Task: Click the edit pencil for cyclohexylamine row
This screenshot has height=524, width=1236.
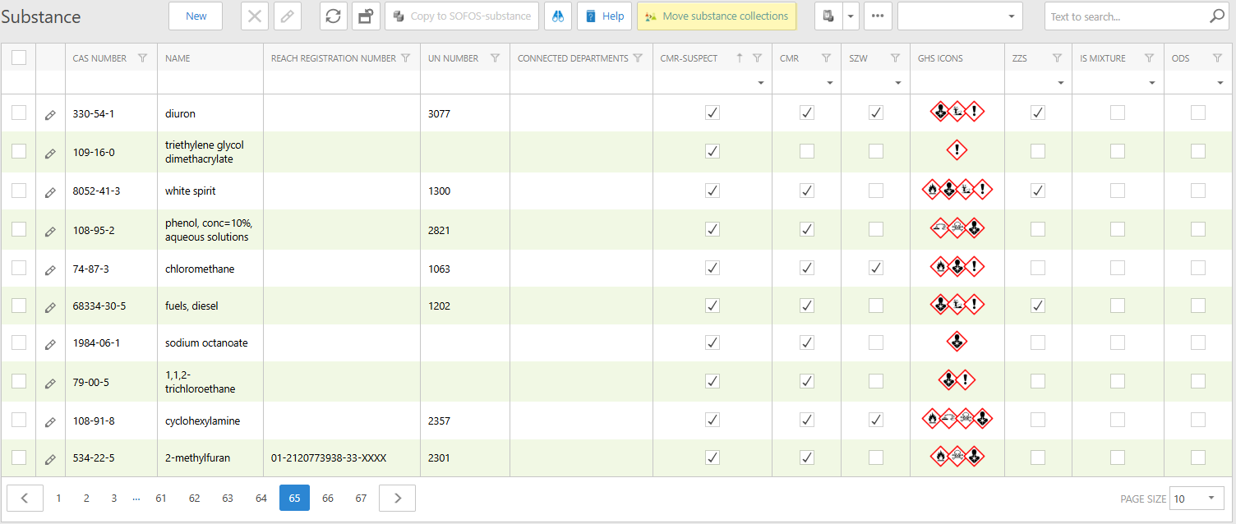Action: [50, 422]
